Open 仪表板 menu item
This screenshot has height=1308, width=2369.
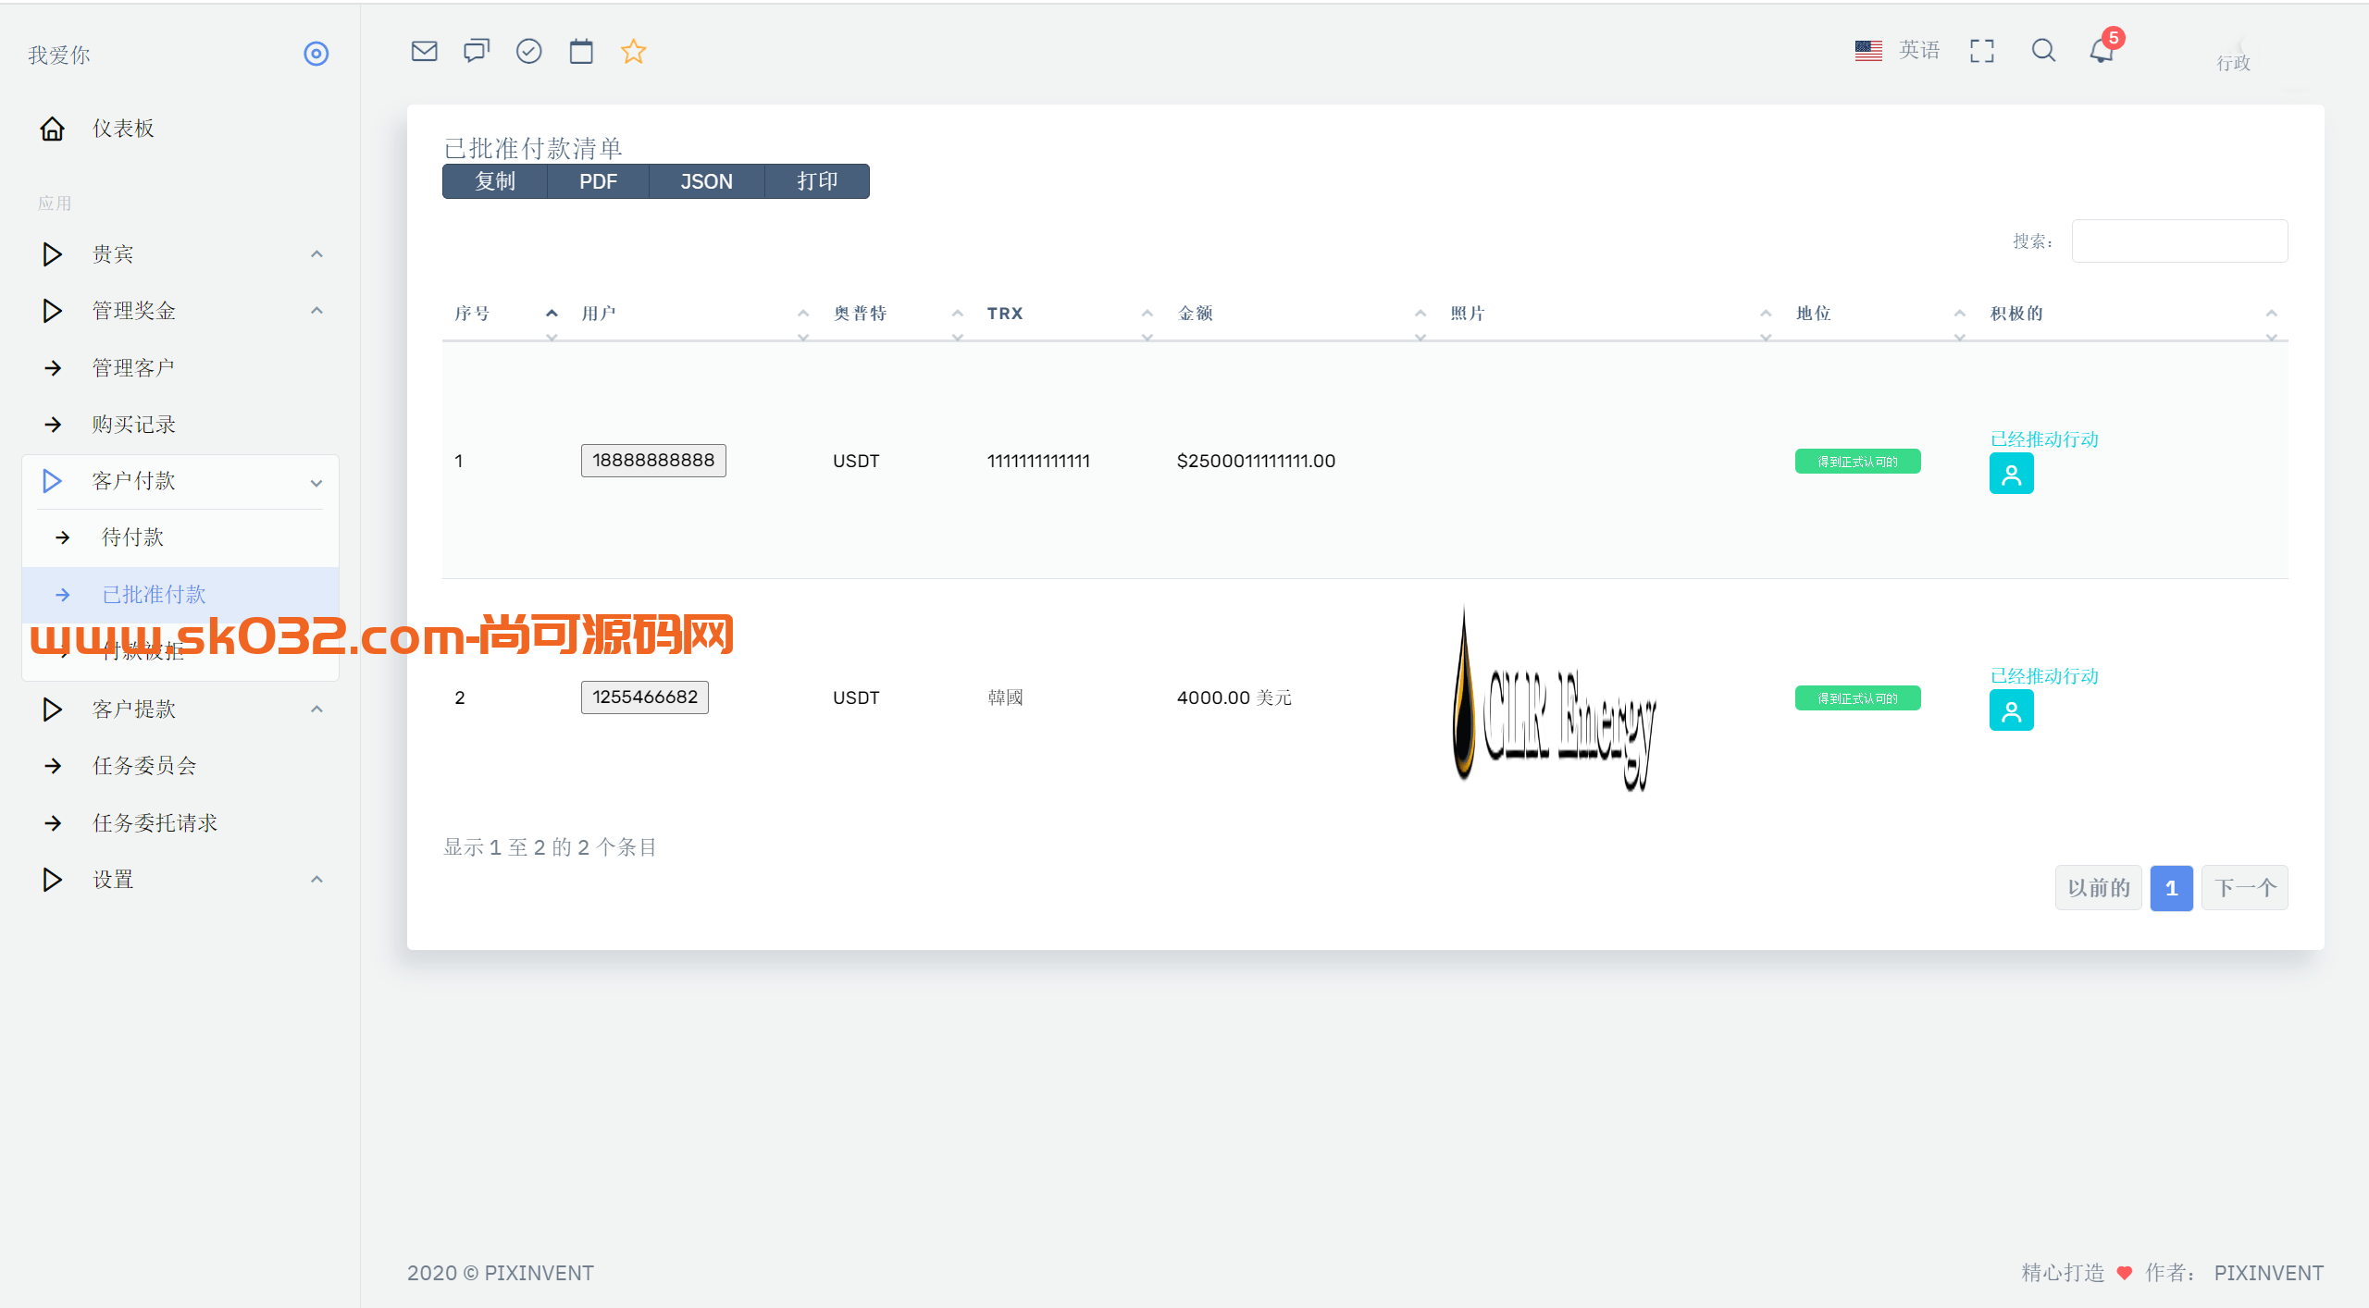(x=123, y=129)
